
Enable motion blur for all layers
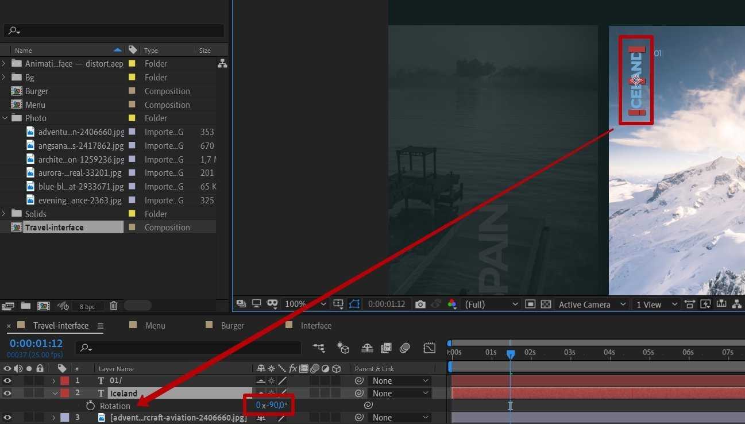(x=405, y=348)
